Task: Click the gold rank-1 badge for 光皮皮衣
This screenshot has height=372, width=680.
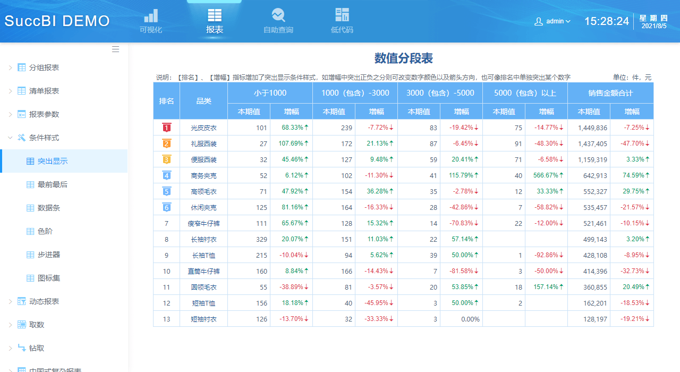Action: (166, 128)
